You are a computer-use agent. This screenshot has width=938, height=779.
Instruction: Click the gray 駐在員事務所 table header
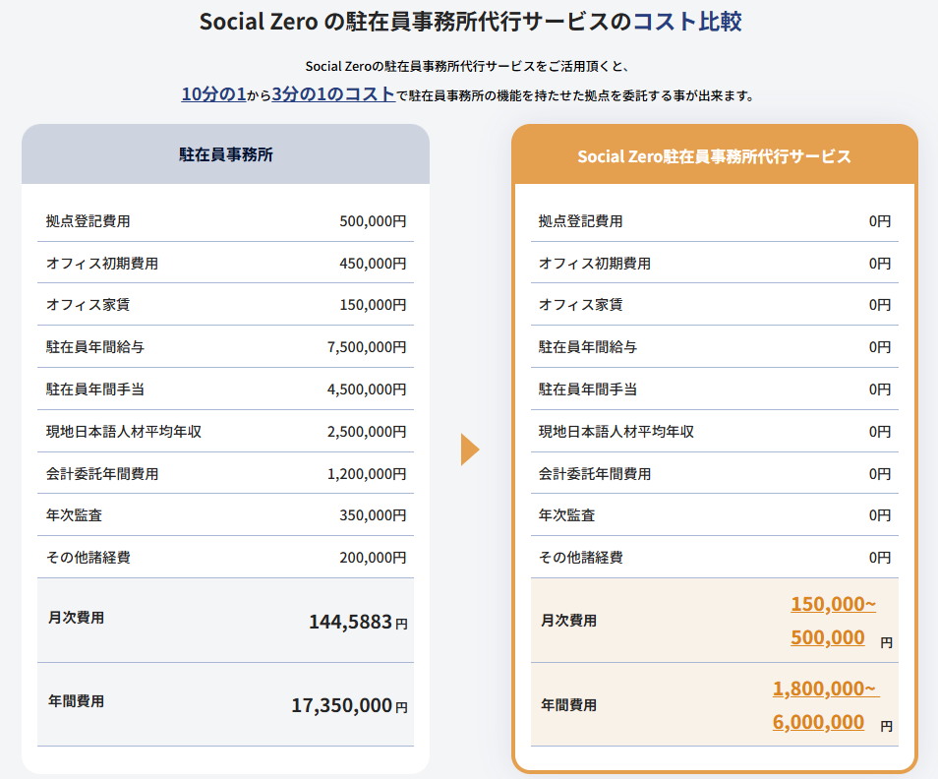click(225, 154)
